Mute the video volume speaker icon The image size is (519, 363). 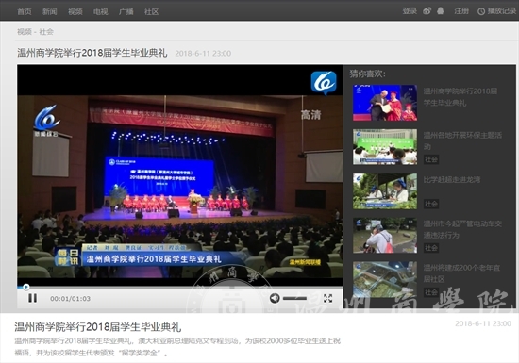275,298
